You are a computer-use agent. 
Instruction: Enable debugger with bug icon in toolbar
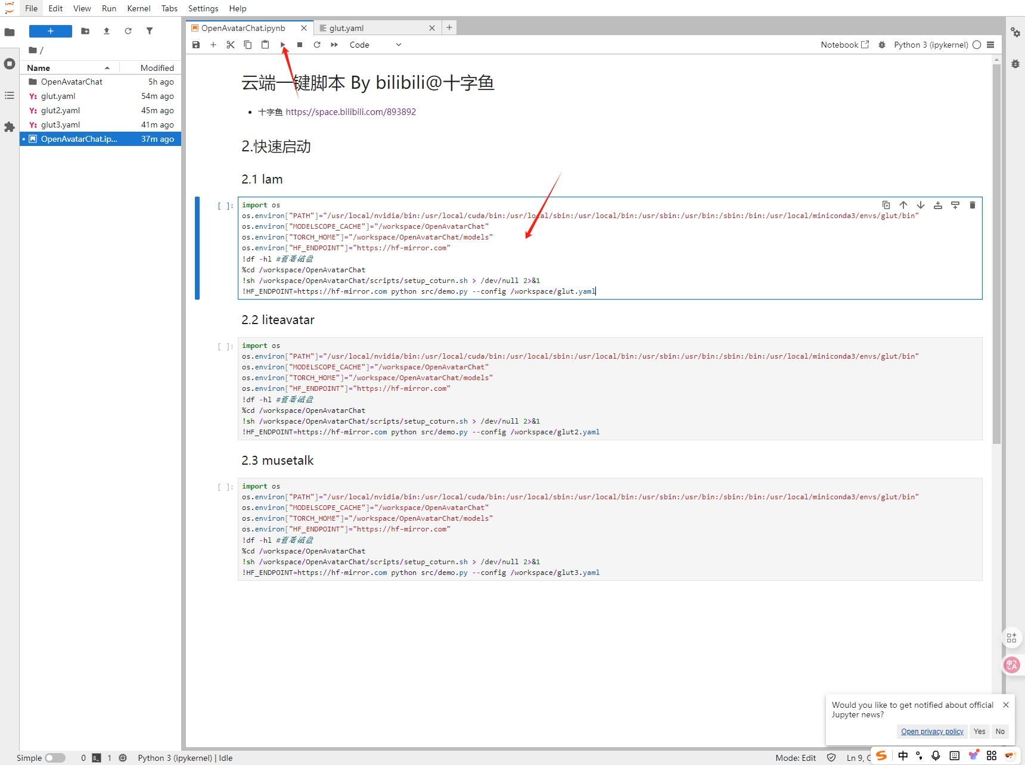click(x=882, y=45)
